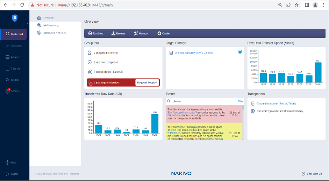Open the Onboard repository link
The image size is (329, 181).
point(193,53)
